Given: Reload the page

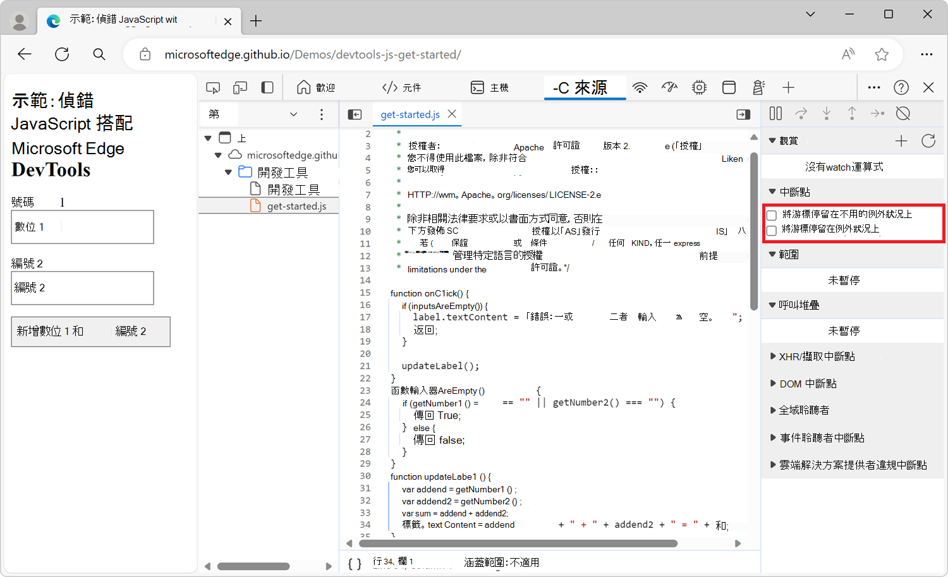Looking at the screenshot, I should [62, 54].
